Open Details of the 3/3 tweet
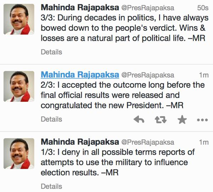The width and height of the screenshot is (213, 192). point(51,52)
